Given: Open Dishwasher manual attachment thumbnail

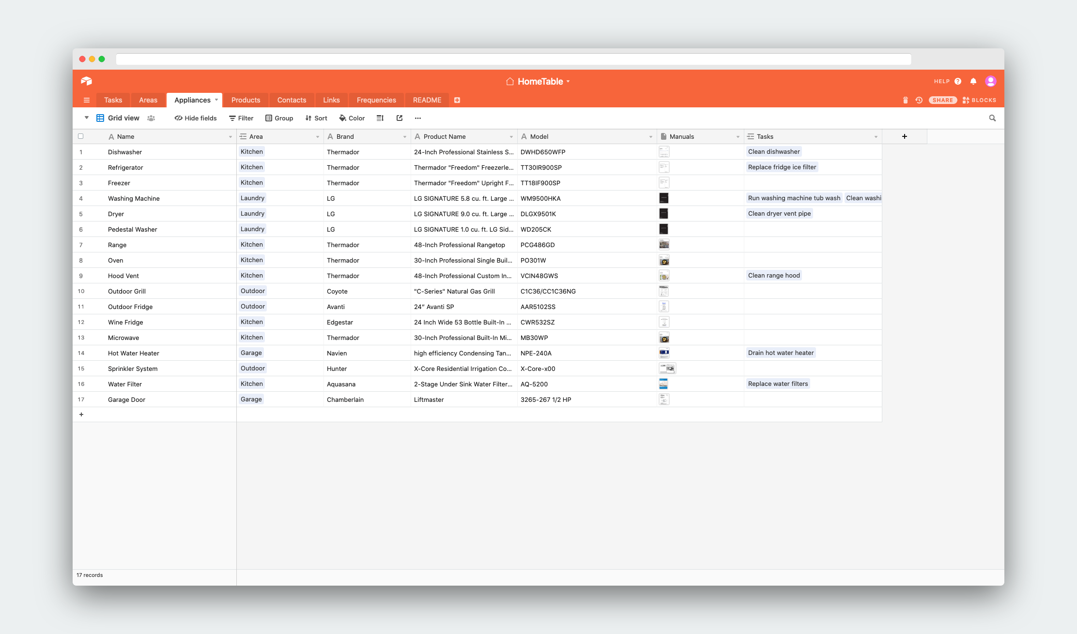Looking at the screenshot, I should click(664, 152).
